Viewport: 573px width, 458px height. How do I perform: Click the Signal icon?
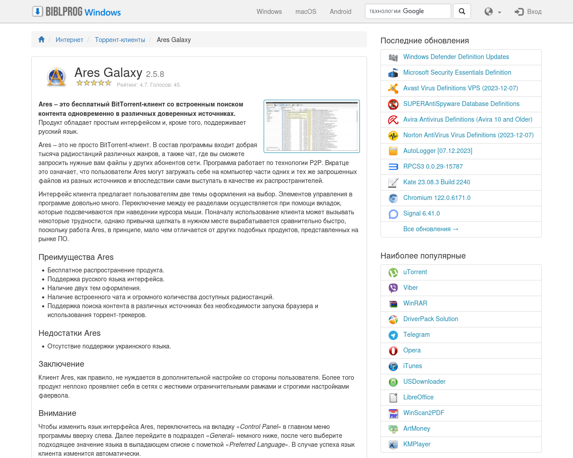pos(393,214)
